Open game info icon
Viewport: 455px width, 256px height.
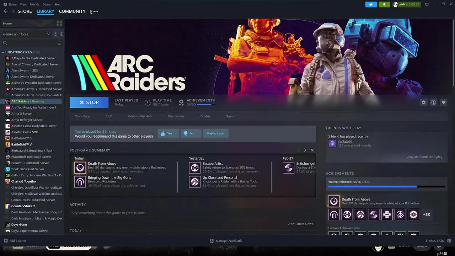[x=434, y=102]
